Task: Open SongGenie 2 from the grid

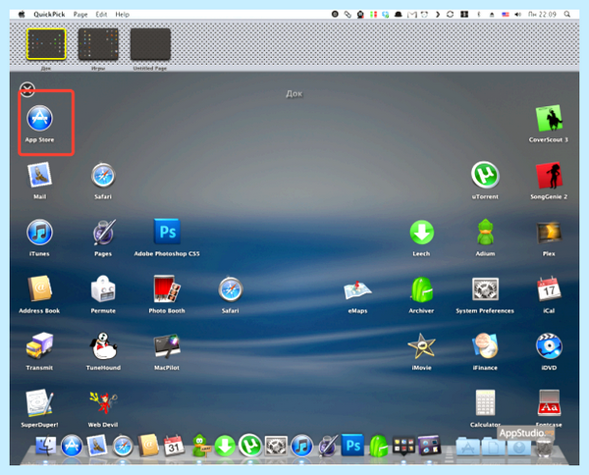Action: tap(549, 176)
